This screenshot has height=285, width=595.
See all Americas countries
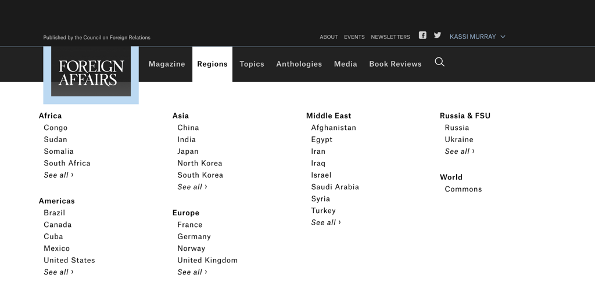click(x=59, y=272)
